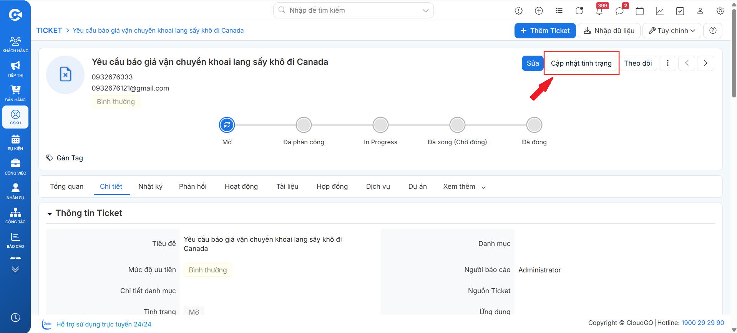Click the Theo dõi button
This screenshot has width=737, height=333.
click(x=638, y=63)
